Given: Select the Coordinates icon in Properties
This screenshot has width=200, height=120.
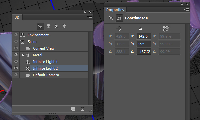Looking at the screenshot, I should click(119, 18).
